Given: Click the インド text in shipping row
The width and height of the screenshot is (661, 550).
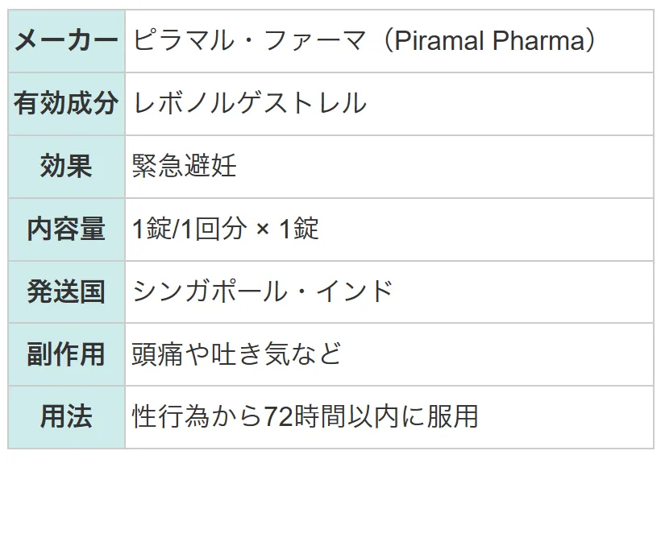Looking at the screenshot, I should click(x=355, y=292).
